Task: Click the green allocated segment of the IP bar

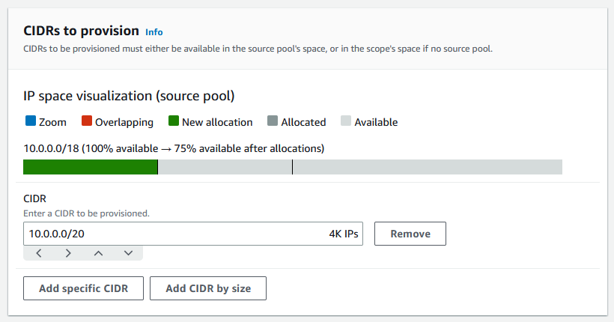Action: click(90, 167)
